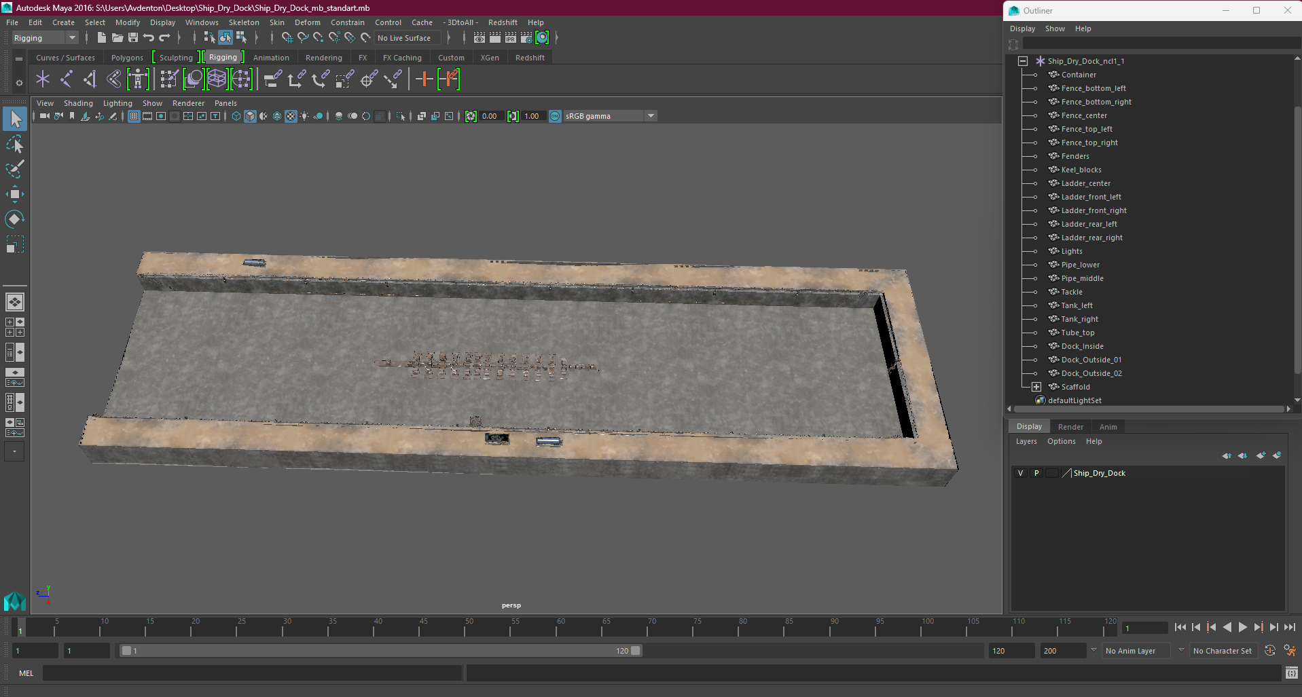Click the Play Backwards button
The image size is (1302, 697).
pos(1227,627)
